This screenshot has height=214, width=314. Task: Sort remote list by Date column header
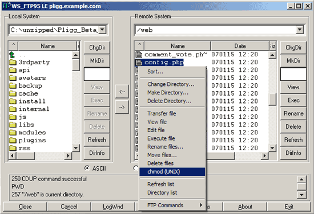click(240, 46)
